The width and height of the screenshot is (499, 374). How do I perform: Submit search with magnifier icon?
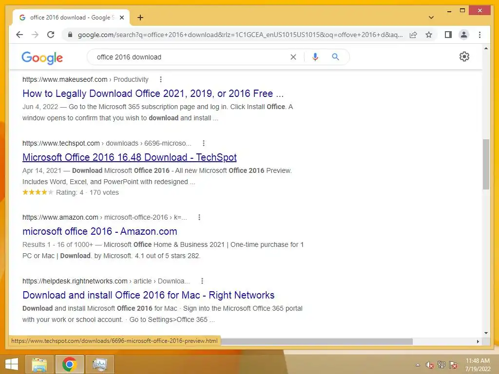coord(335,57)
